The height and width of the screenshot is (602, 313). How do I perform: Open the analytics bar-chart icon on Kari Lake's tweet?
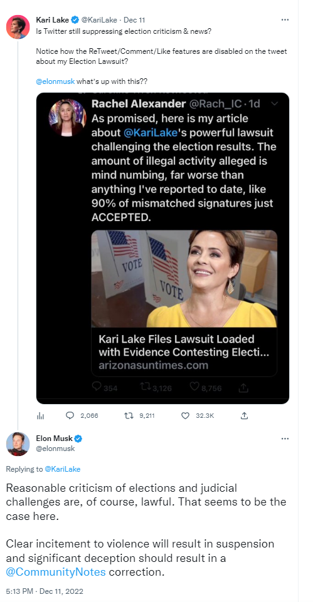[40, 416]
